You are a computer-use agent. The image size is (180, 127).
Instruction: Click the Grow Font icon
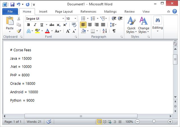(68, 31)
